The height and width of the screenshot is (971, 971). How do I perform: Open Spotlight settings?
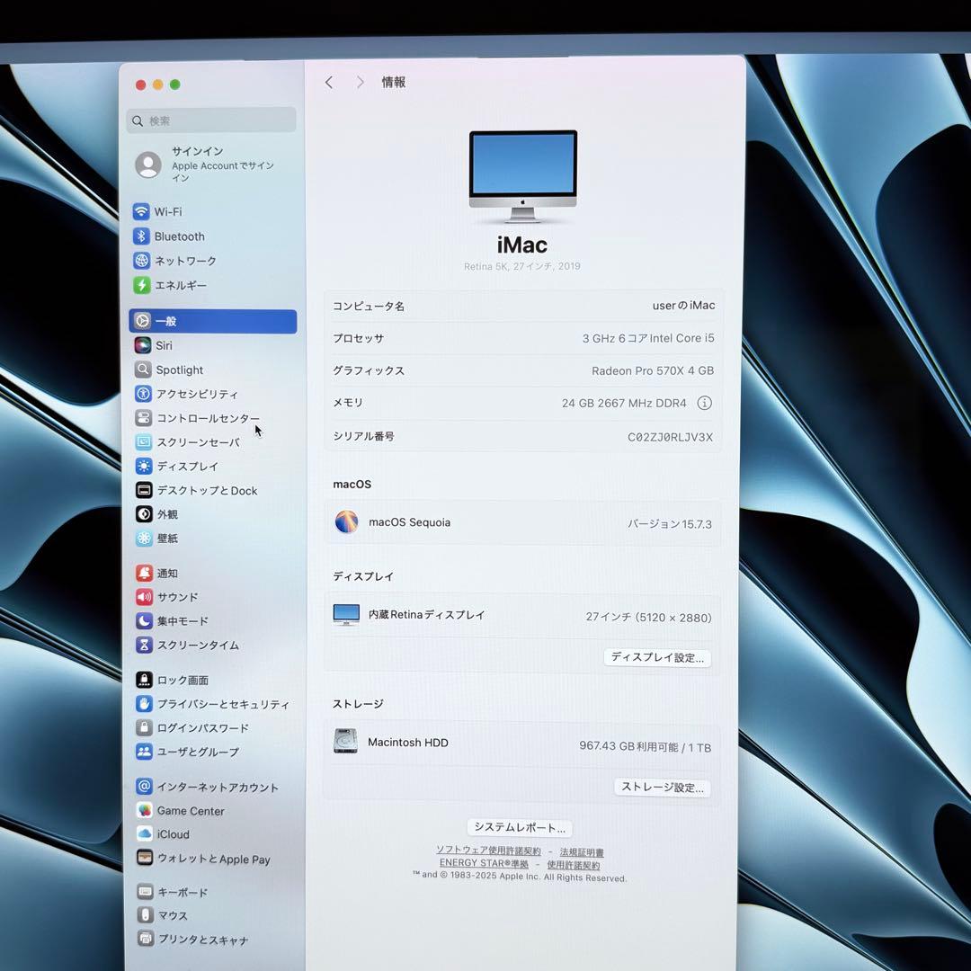pyautogui.click(x=179, y=370)
